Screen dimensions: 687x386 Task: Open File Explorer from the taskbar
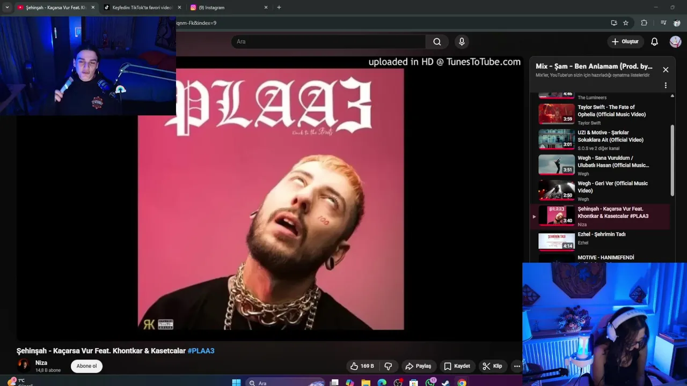(366, 382)
